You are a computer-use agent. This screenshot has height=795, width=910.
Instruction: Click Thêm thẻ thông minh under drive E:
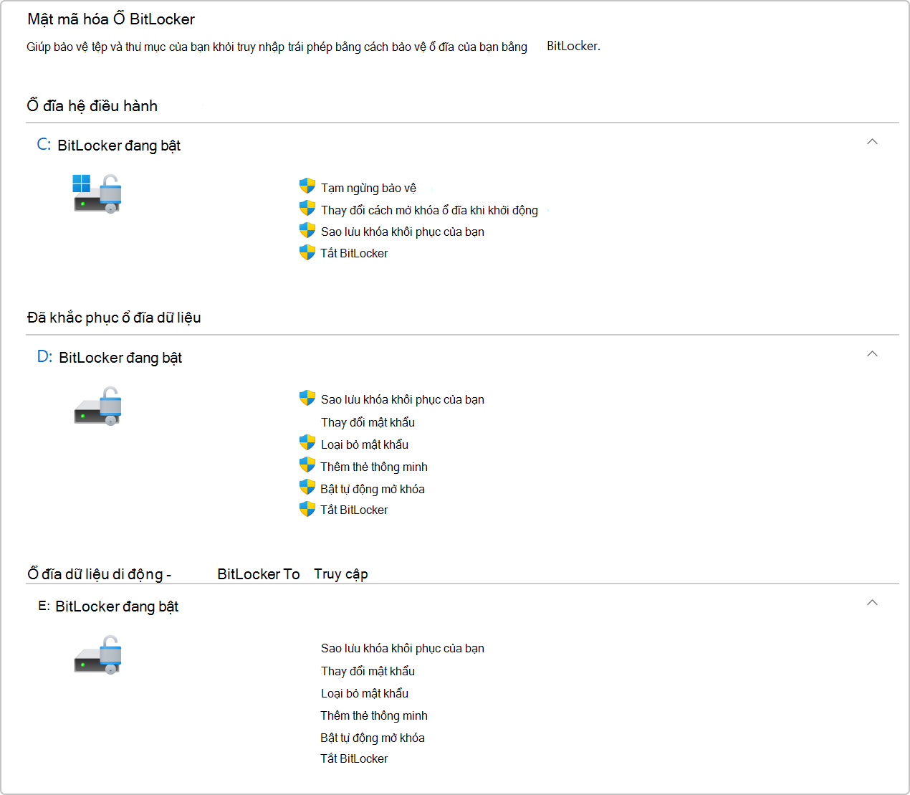coord(374,715)
